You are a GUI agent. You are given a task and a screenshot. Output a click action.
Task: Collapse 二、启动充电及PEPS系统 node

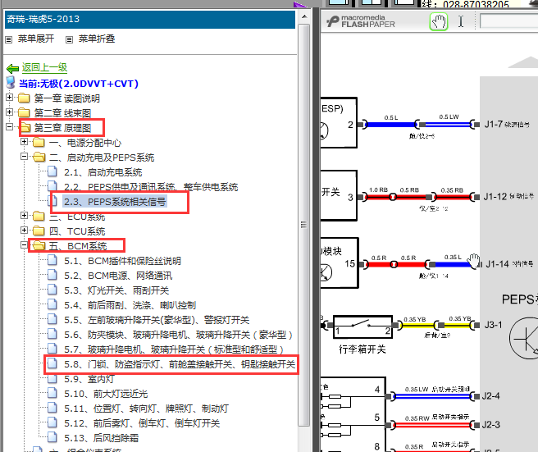coord(24,157)
